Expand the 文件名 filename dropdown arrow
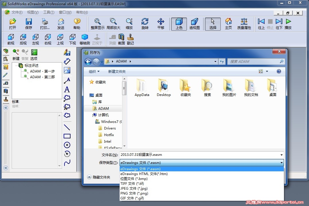The width and height of the screenshot is (309, 206). (x=281, y=155)
